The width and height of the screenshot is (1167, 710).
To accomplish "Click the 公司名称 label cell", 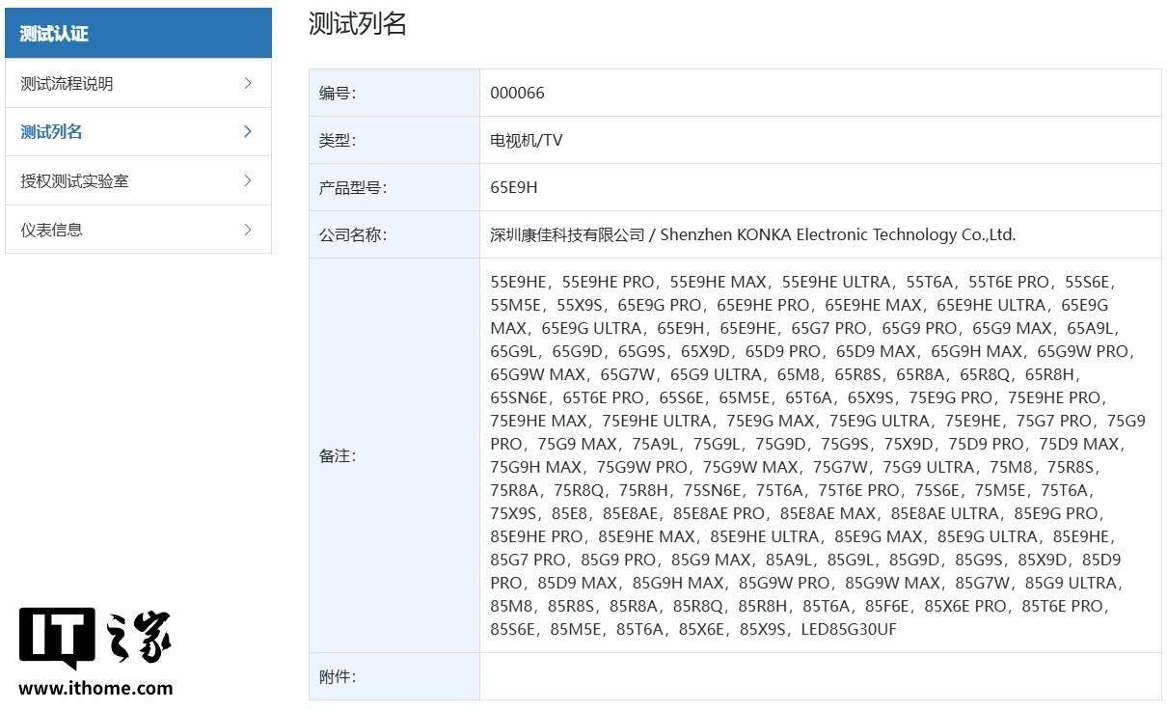I will coord(394,234).
